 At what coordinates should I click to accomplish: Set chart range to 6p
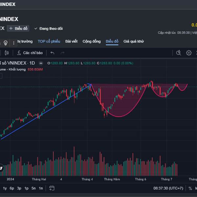(12, 188)
